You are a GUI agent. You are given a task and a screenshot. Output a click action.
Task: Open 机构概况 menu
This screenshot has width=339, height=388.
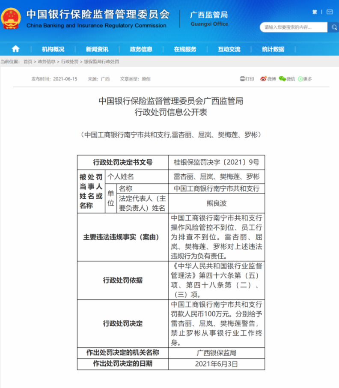tap(53, 49)
